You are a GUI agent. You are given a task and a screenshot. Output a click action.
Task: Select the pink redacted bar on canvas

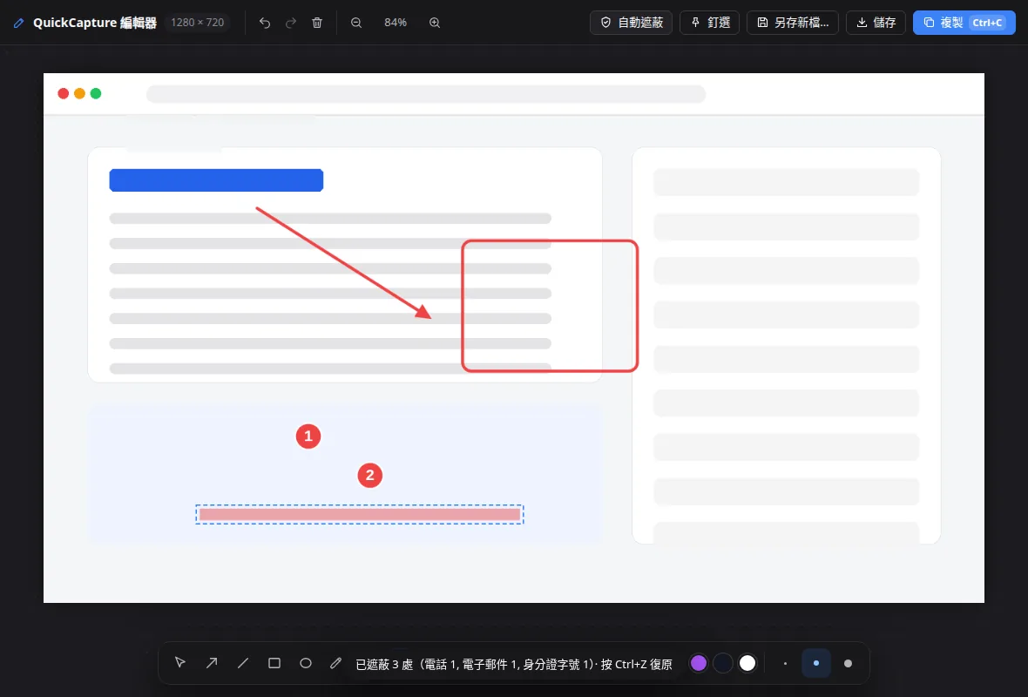(359, 515)
